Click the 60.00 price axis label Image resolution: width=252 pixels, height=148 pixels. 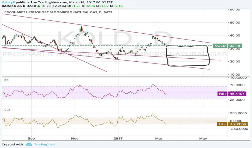(235, 10)
